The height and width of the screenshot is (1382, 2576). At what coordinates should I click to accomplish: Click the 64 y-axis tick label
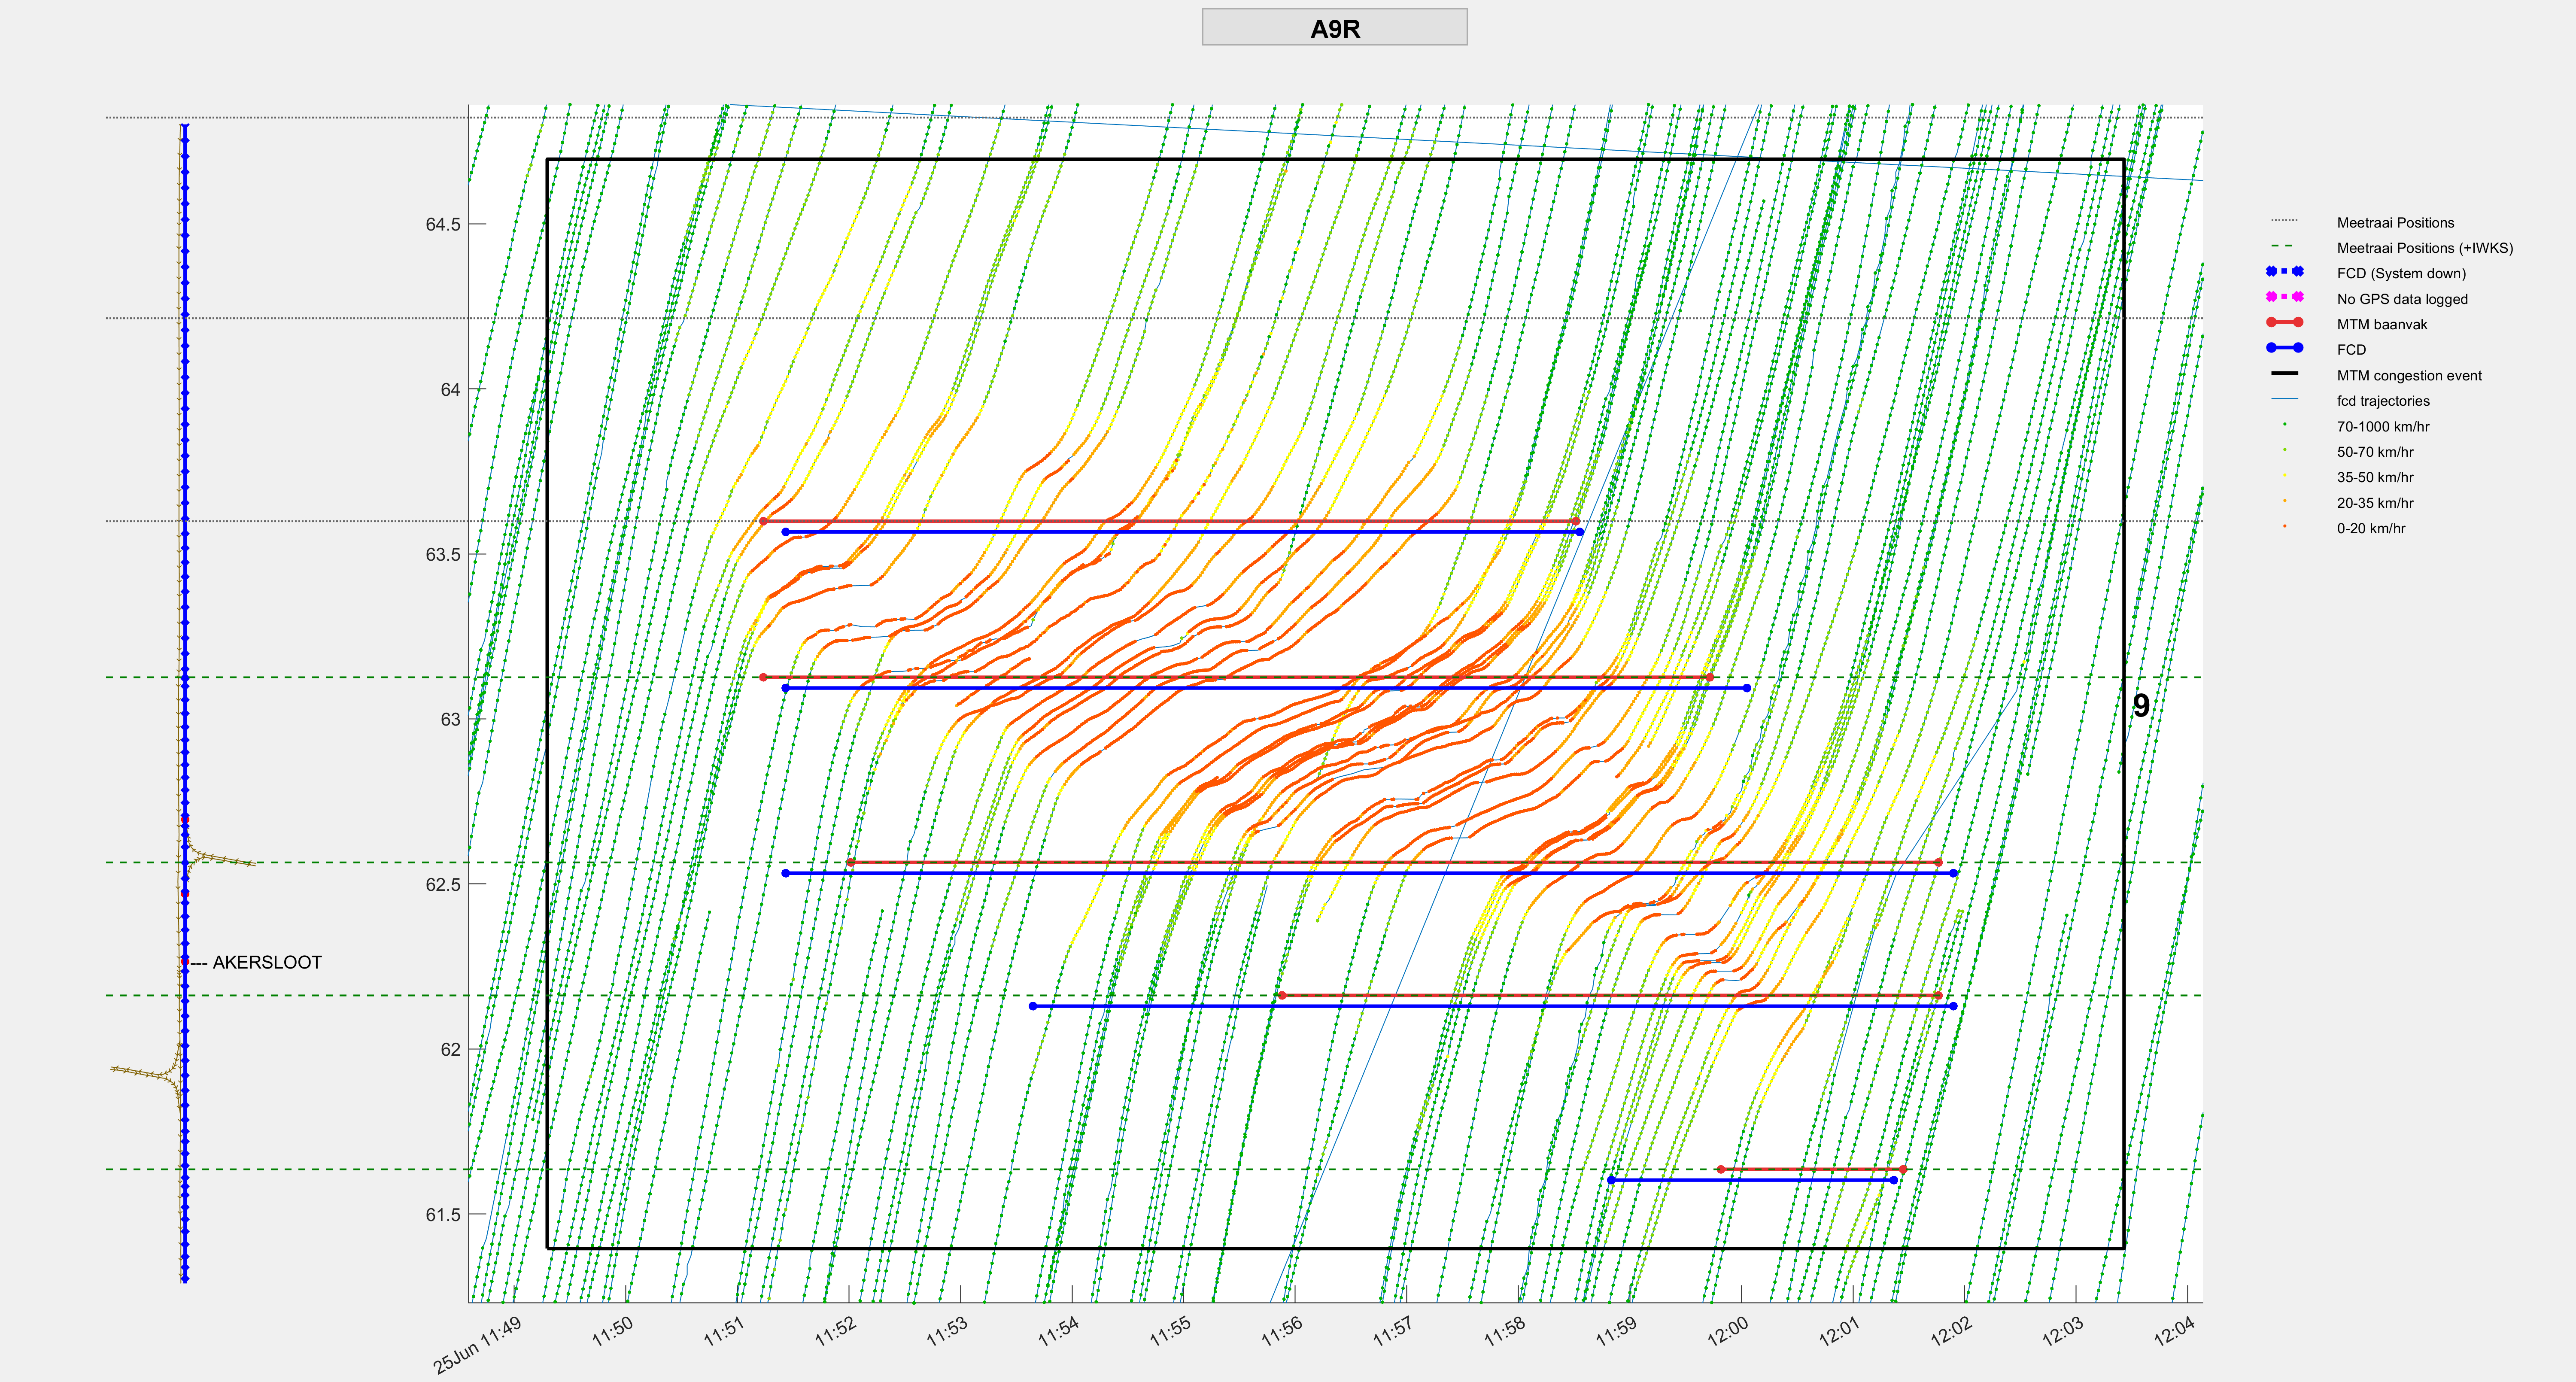point(450,389)
